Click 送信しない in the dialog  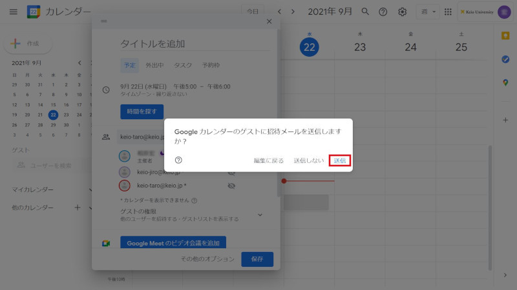click(309, 160)
